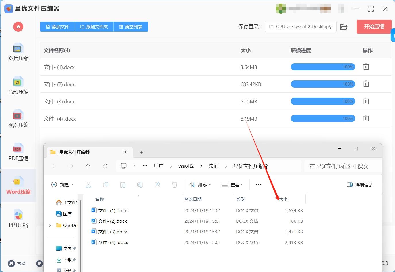Image resolution: width=395 pixels, height=272 pixels.
Task: Open the 排序 sort dropdown
Action: coord(201,185)
